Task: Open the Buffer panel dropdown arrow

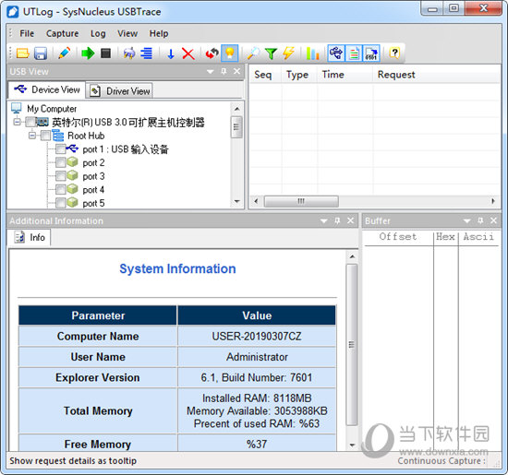Action: [x=466, y=221]
